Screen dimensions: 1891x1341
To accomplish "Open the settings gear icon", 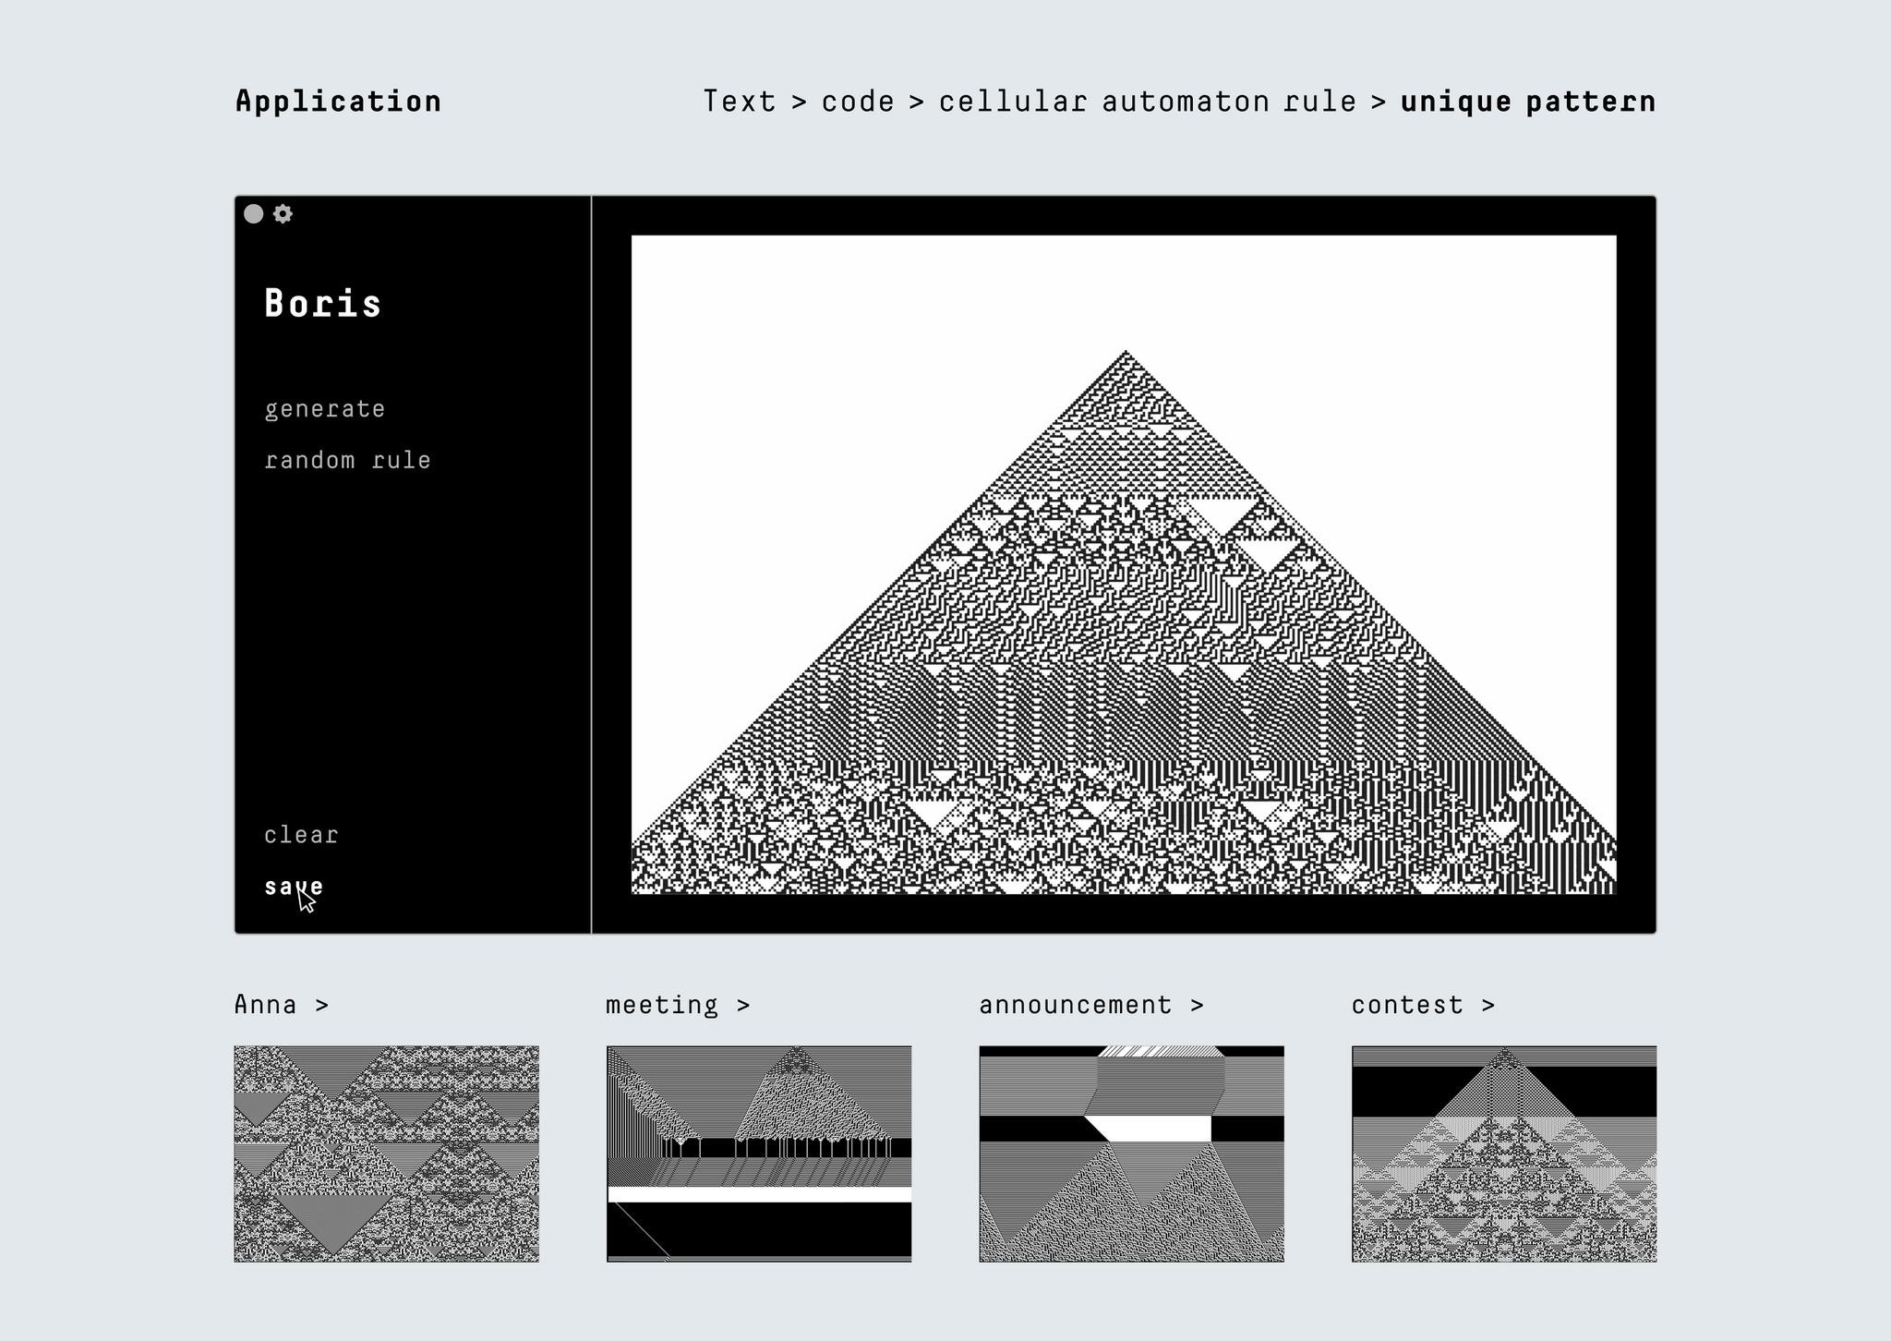I will [x=286, y=219].
